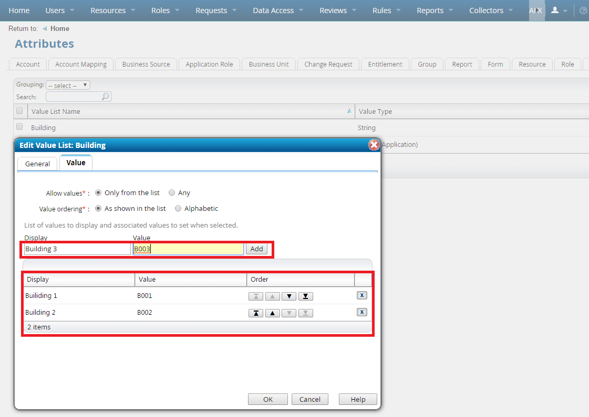The image size is (589, 417).
Task: Move Building 2 to top of list
Action: tap(255, 313)
